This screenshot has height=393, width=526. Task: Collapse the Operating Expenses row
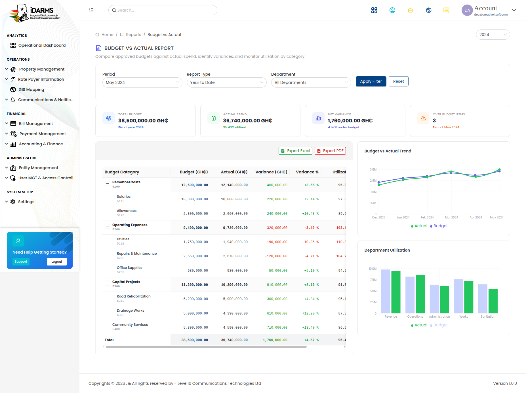107,226
